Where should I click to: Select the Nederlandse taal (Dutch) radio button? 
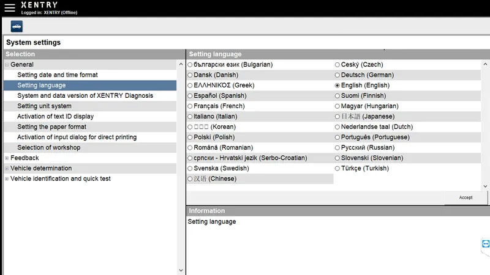click(337, 127)
